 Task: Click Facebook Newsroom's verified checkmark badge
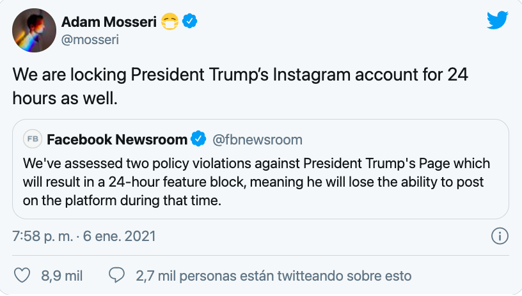[199, 139]
